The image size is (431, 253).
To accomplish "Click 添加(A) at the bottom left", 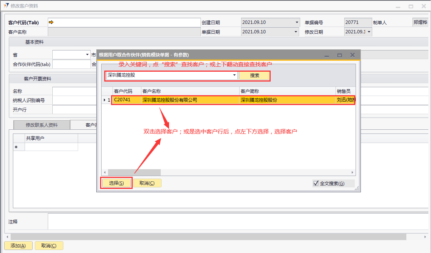I will pyautogui.click(x=18, y=245).
